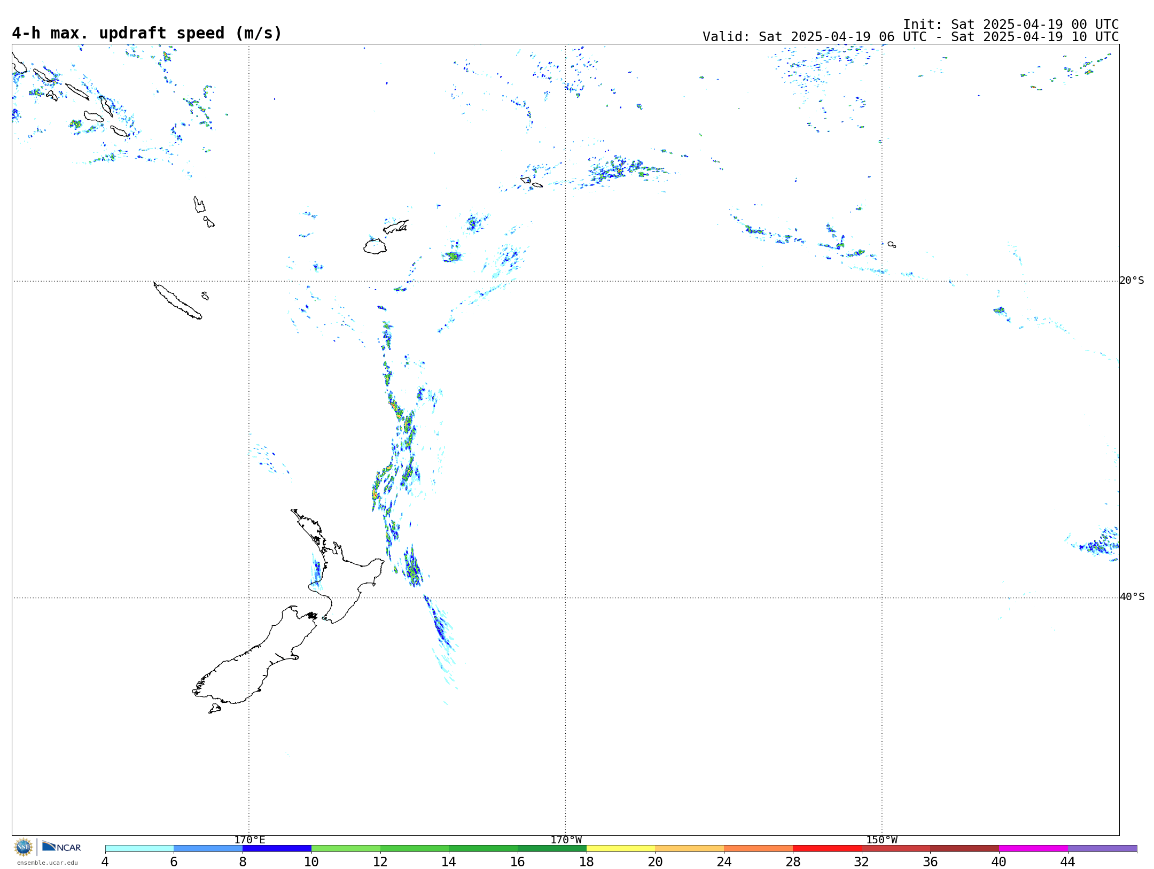Click the muted red 32–36 colorbar swatch
The width and height of the screenshot is (1154, 869).
coord(896,849)
